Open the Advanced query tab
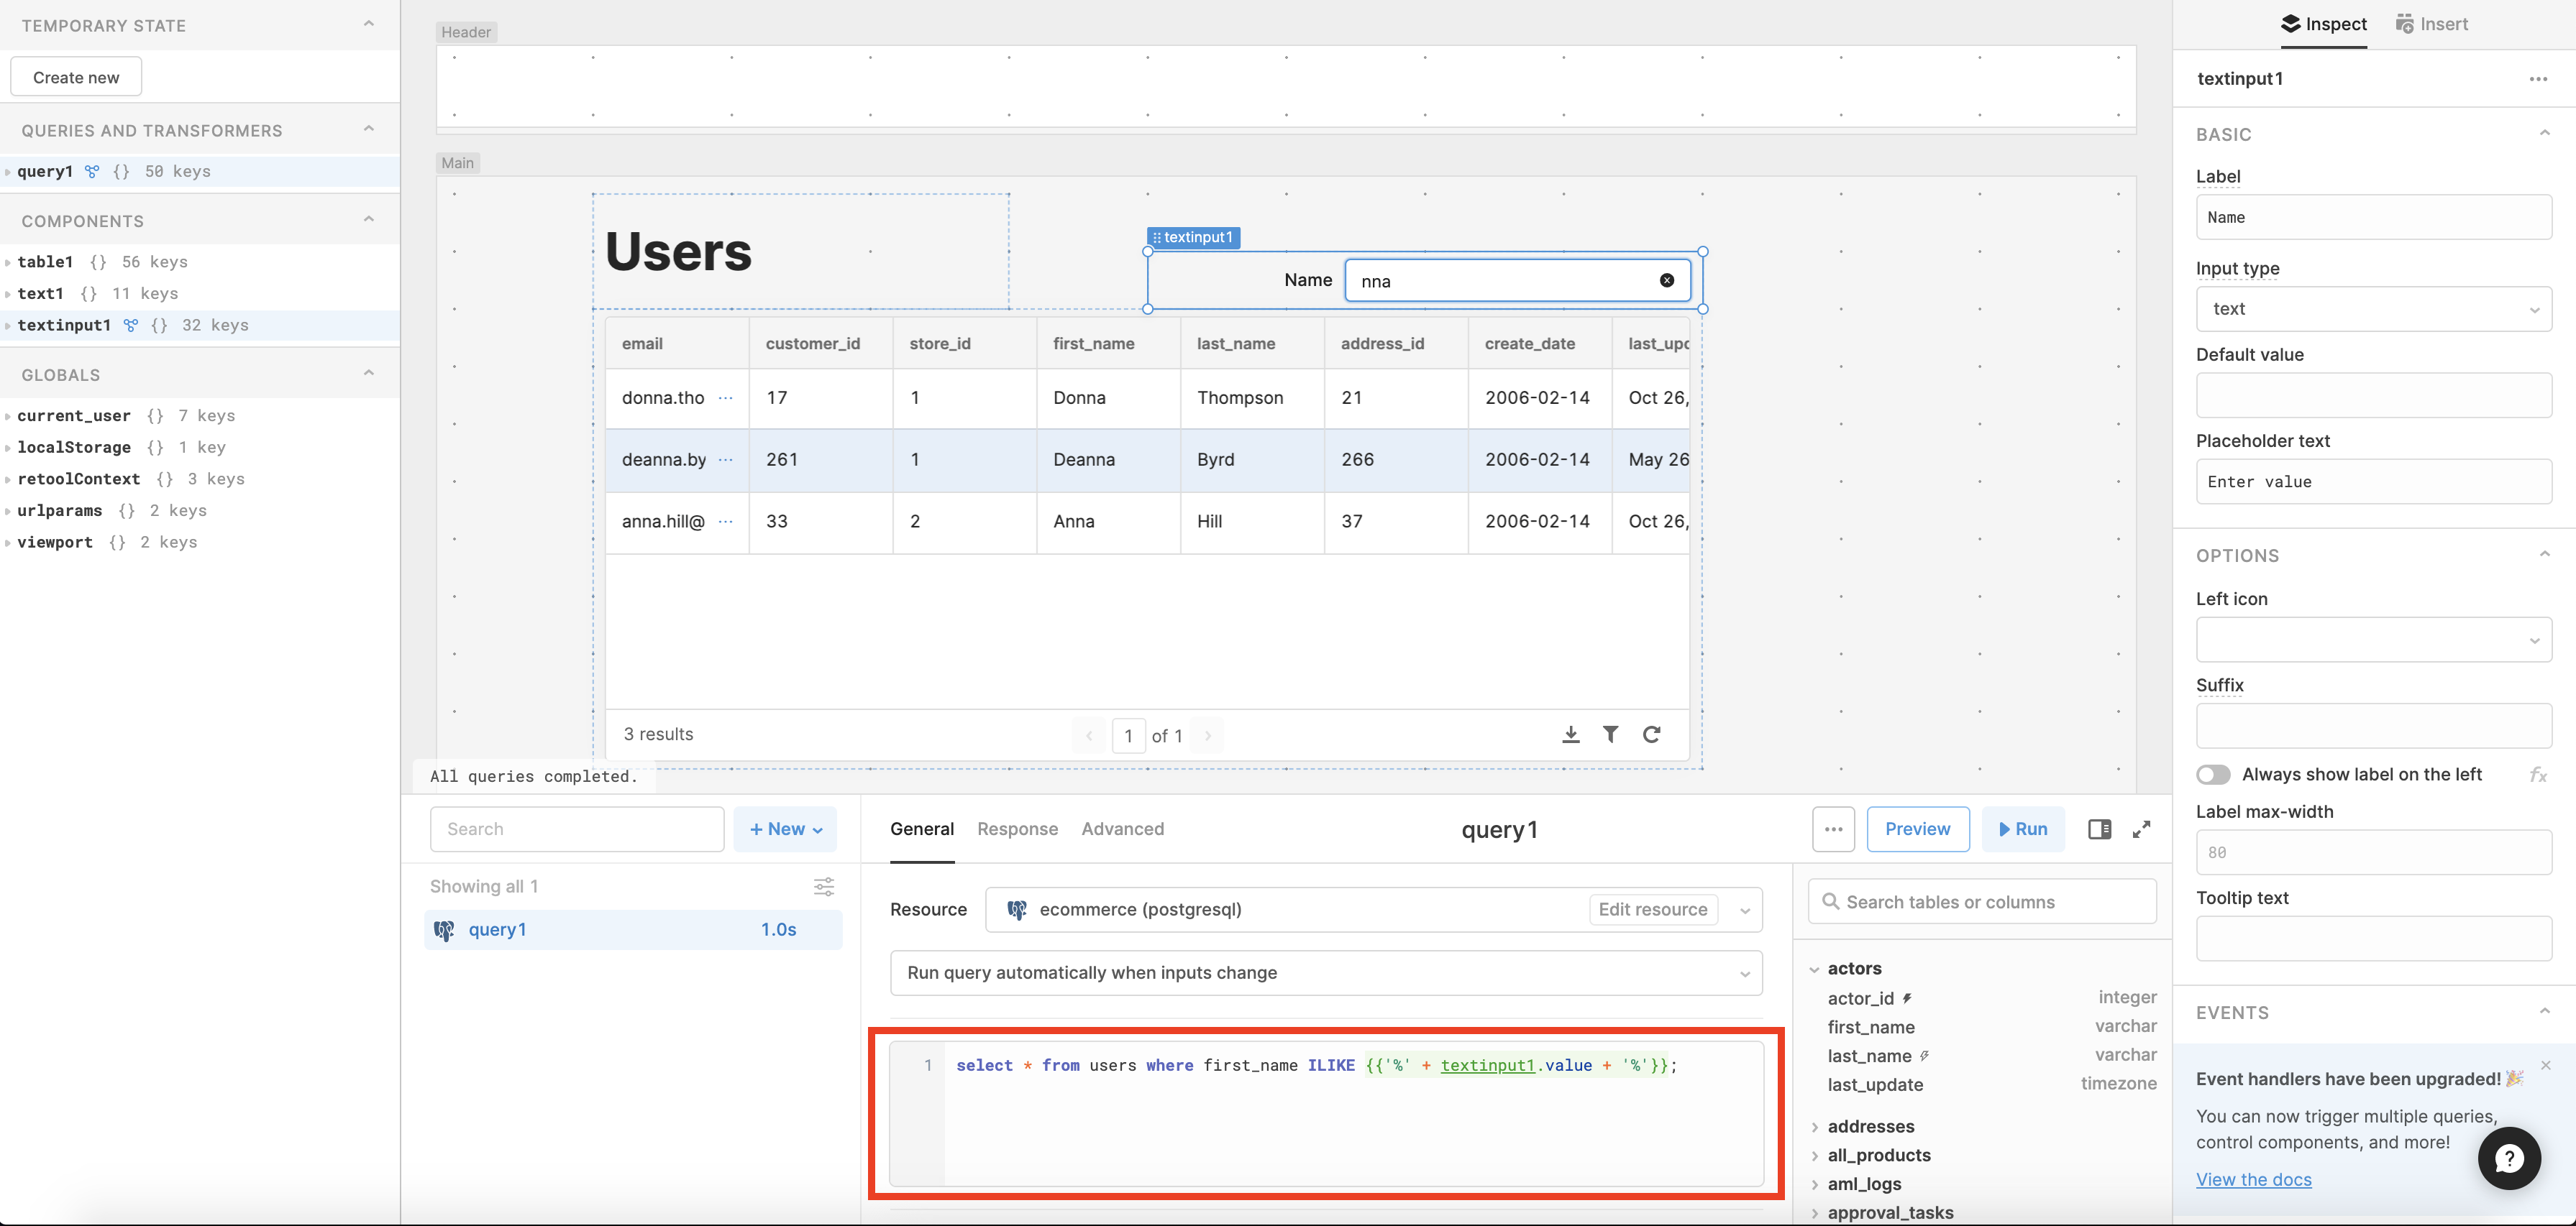2576x1226 pixels. point(1122,829)
